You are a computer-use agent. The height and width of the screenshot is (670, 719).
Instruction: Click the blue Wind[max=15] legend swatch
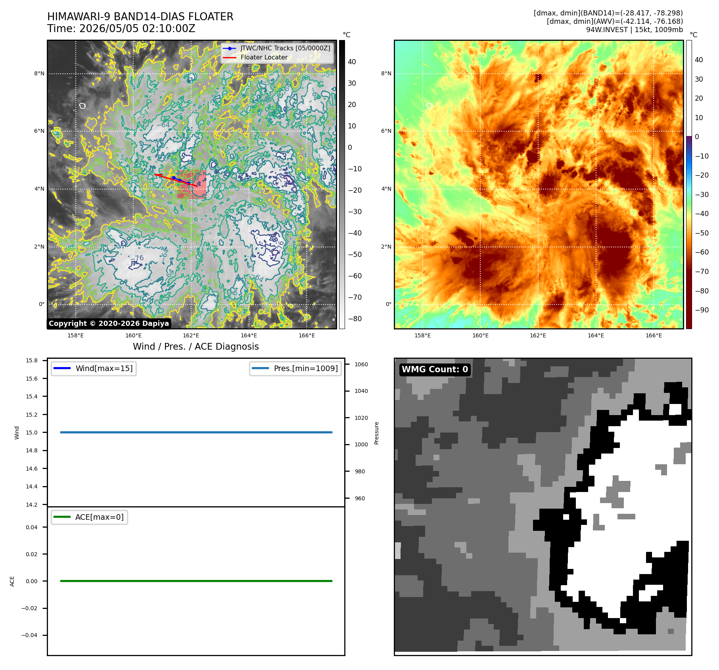pyautogui.click(x=62, y=368)
